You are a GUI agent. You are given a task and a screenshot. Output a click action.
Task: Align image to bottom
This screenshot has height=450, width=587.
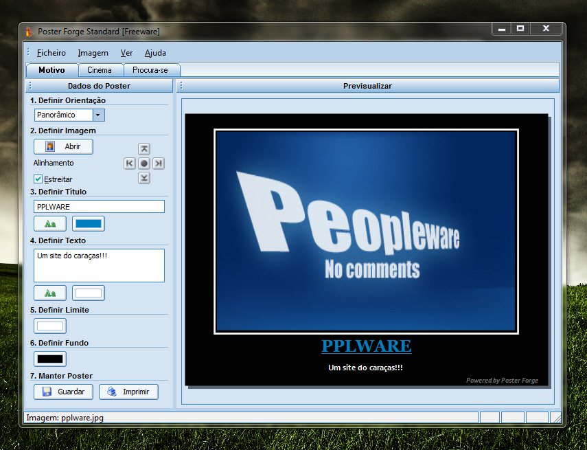point(144,178)
